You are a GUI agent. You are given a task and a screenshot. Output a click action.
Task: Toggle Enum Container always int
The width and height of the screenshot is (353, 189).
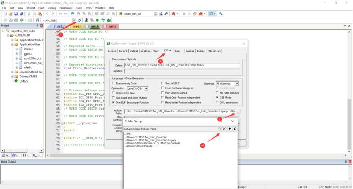click(162, 88)
